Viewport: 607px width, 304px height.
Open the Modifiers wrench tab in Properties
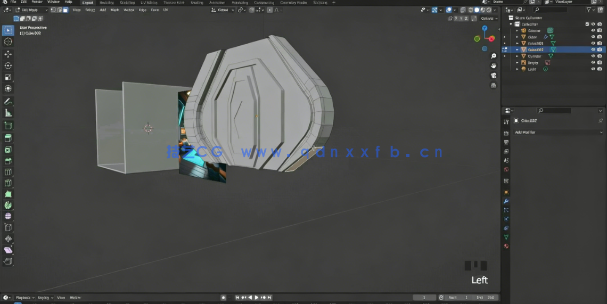(506, 201)
